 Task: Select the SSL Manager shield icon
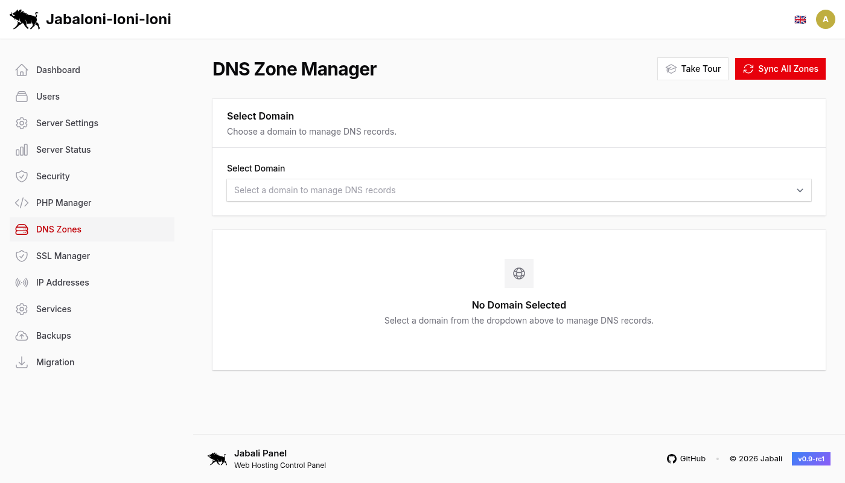[x=22, y=256]
